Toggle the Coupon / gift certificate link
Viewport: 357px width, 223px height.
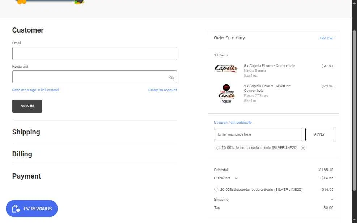click(x=233, y=123)
